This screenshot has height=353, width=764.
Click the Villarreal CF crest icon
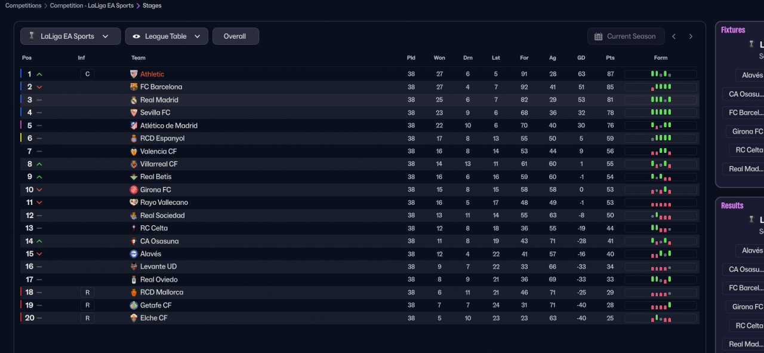coord(134,164)
